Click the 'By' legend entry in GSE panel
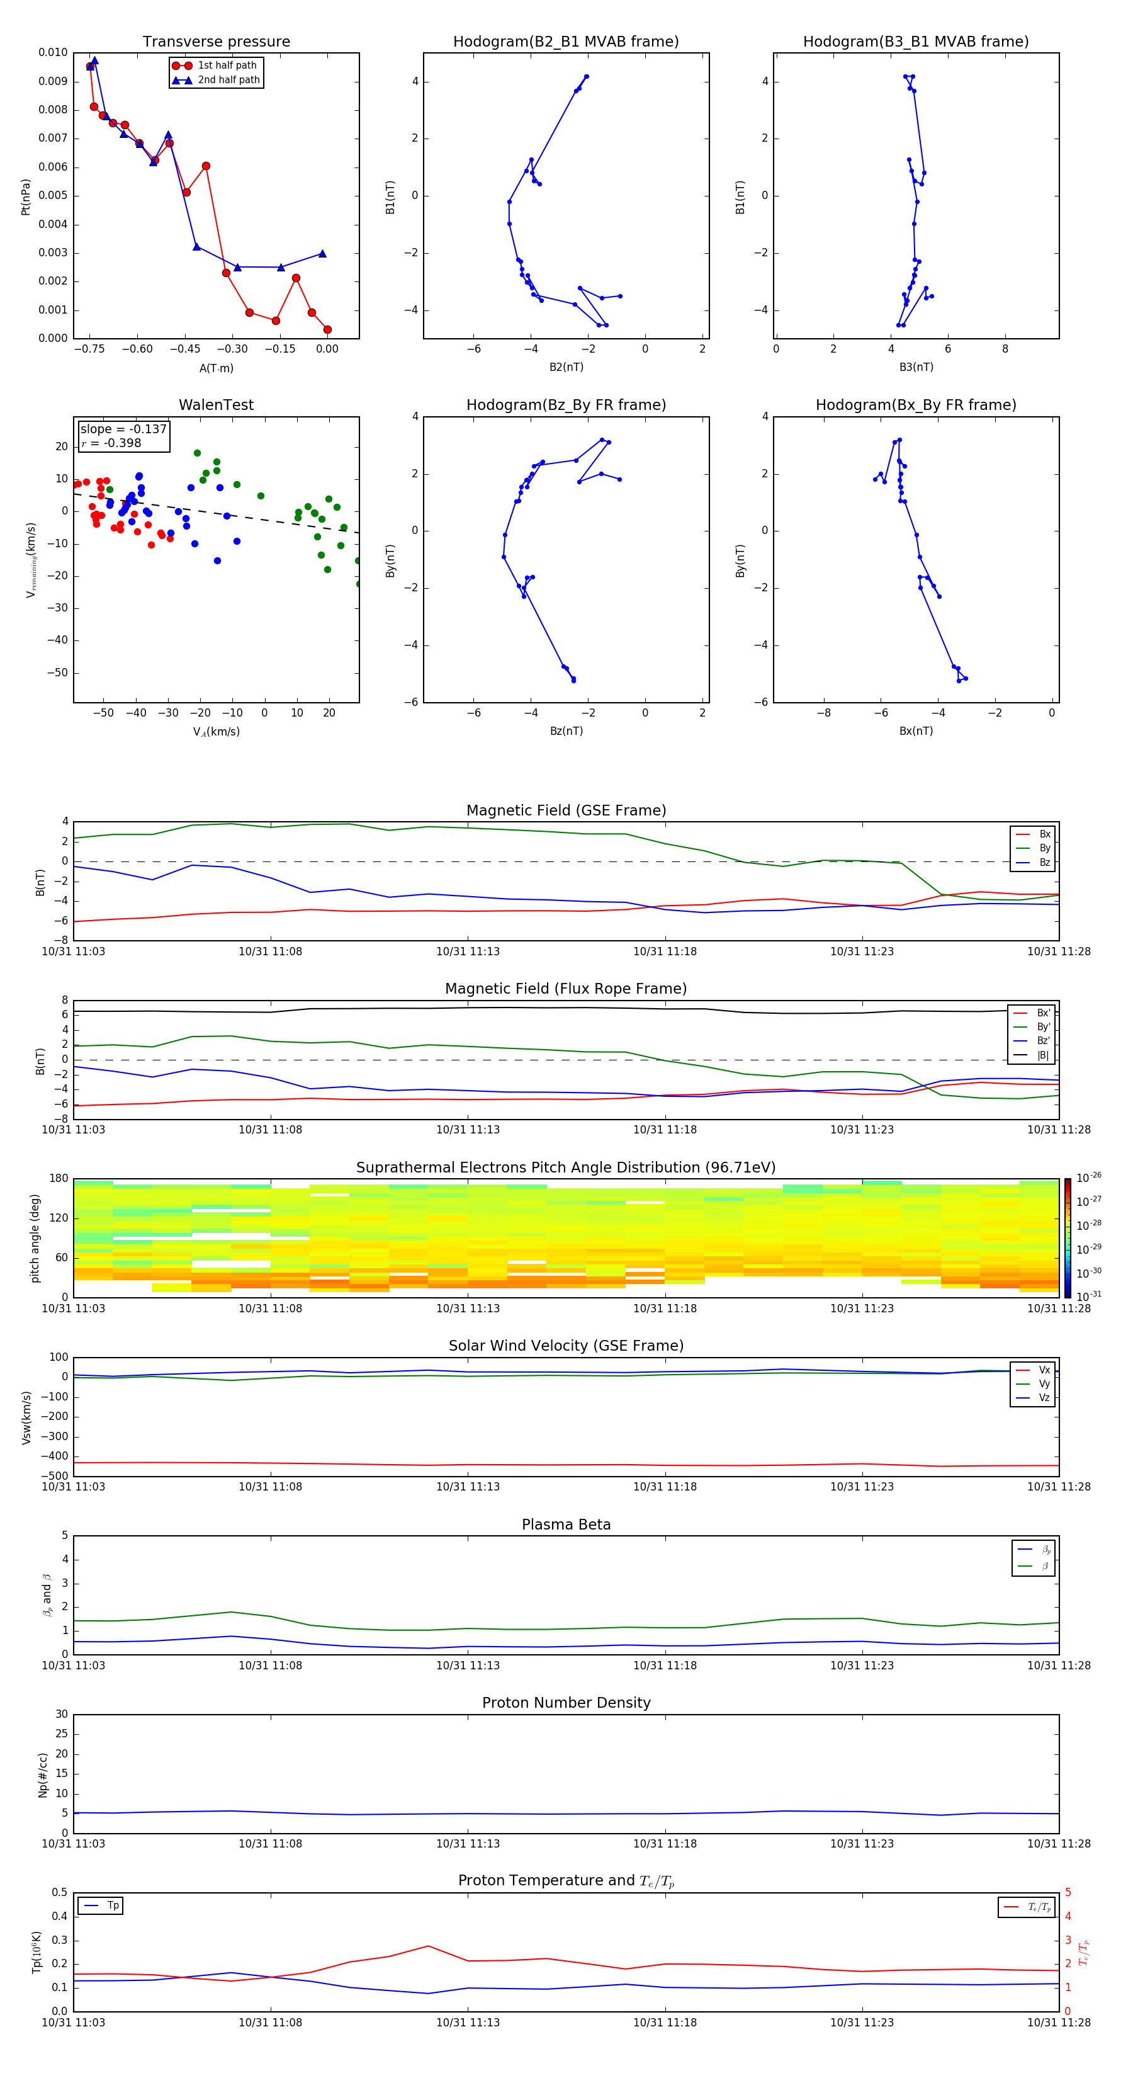1133x2078 pixels. click(x=1033, y=848)
